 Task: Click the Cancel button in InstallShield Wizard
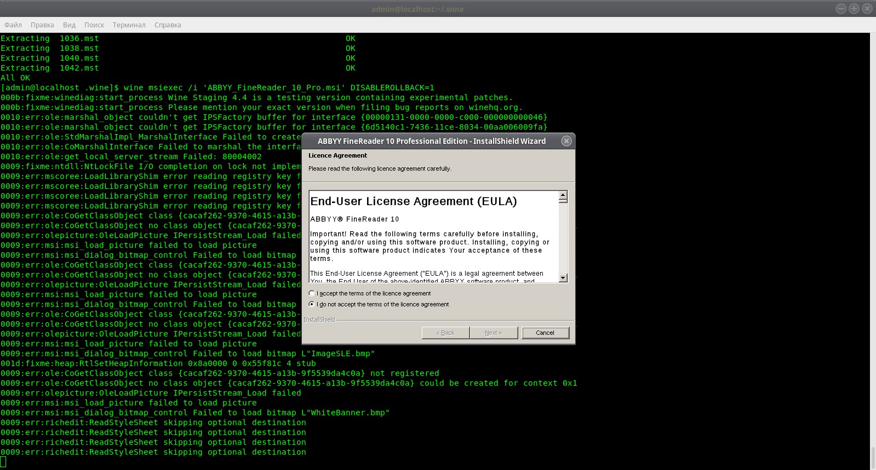(545, 333)
